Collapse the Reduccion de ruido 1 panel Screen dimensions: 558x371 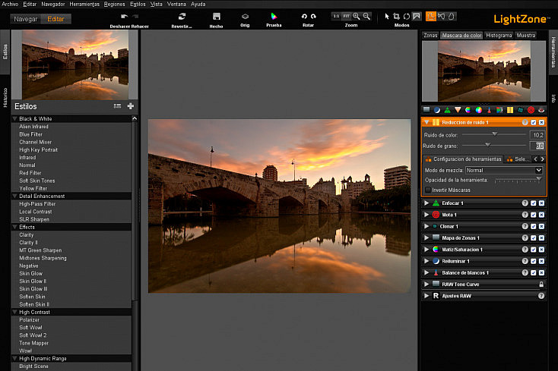tap(426, 122)
